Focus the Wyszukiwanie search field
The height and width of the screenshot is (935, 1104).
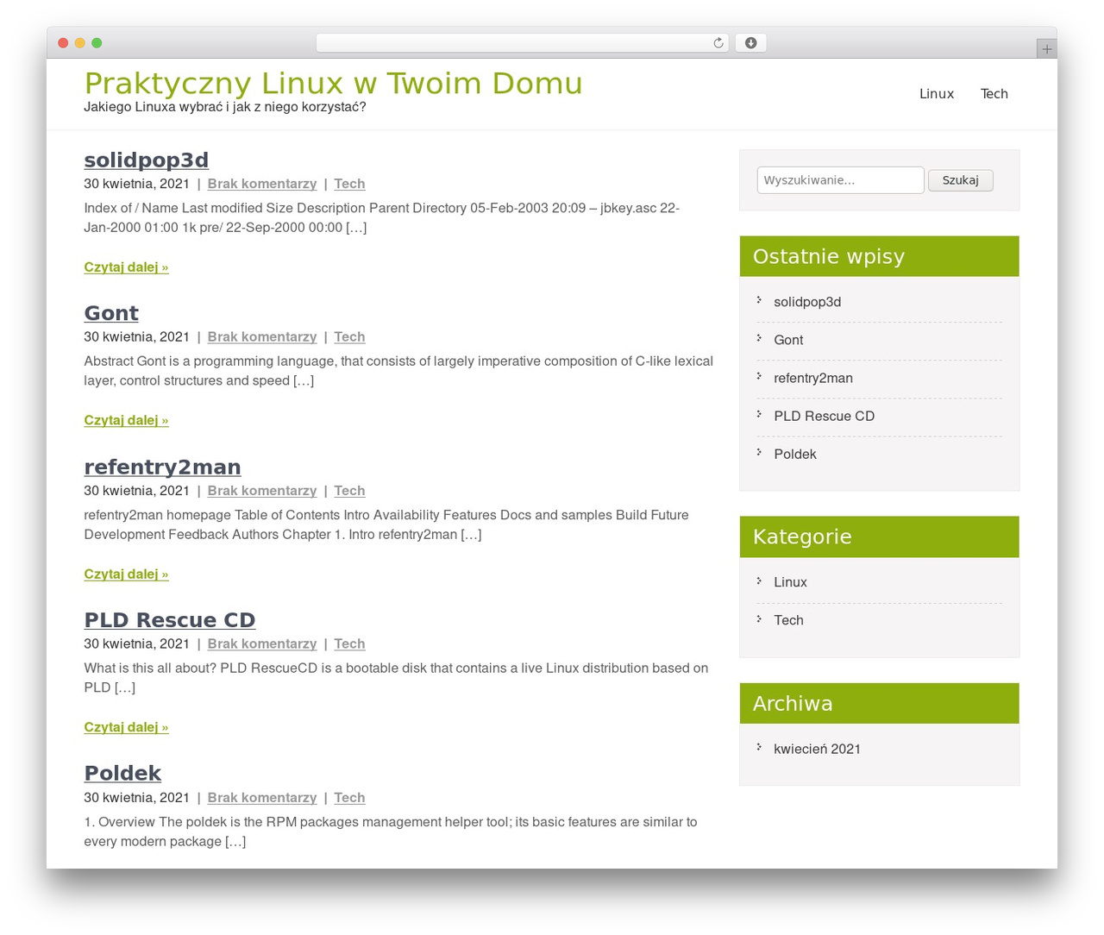click(841, 180)
